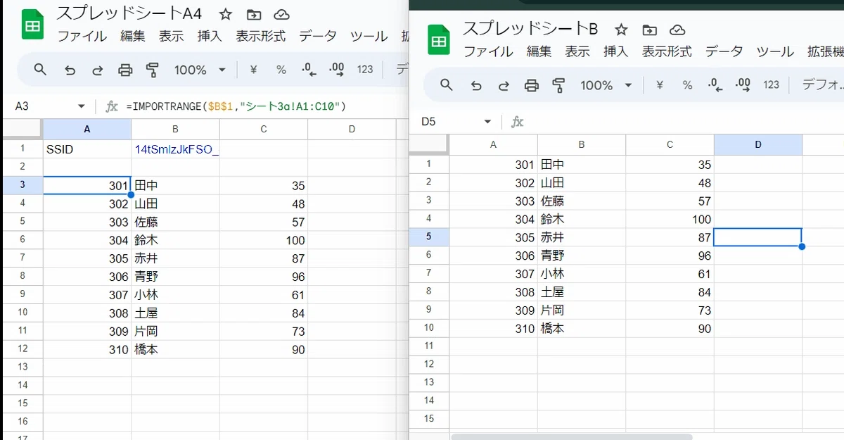Rename title スプレッドシートB
The height and width of the screenshot is (440, 844).
[x=530, y=29]
